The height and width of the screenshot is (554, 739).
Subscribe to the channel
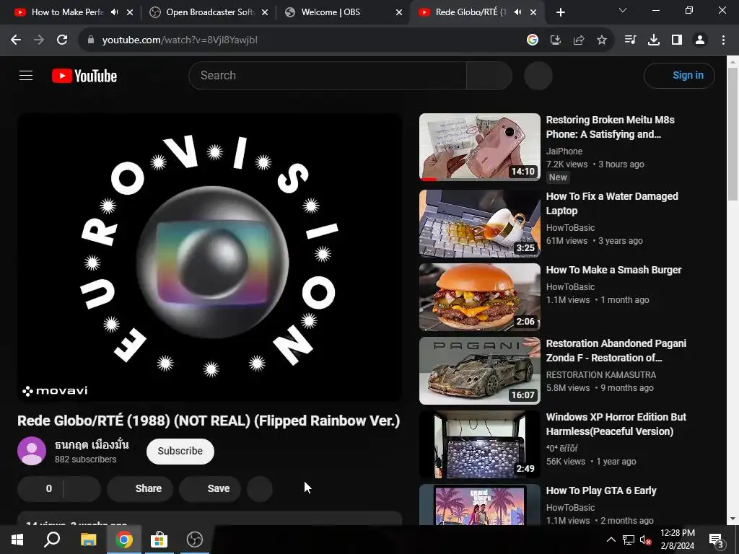click(180, 451)
